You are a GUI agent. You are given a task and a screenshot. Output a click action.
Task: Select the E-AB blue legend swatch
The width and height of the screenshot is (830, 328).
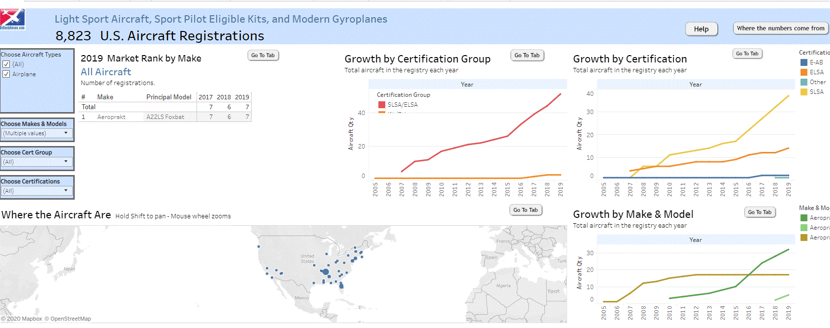pyautogui.click(x=804, y=62)
